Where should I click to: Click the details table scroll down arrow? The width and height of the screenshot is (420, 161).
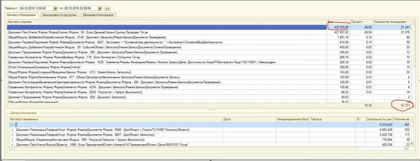pyautogui.click(x=412, y=144)
